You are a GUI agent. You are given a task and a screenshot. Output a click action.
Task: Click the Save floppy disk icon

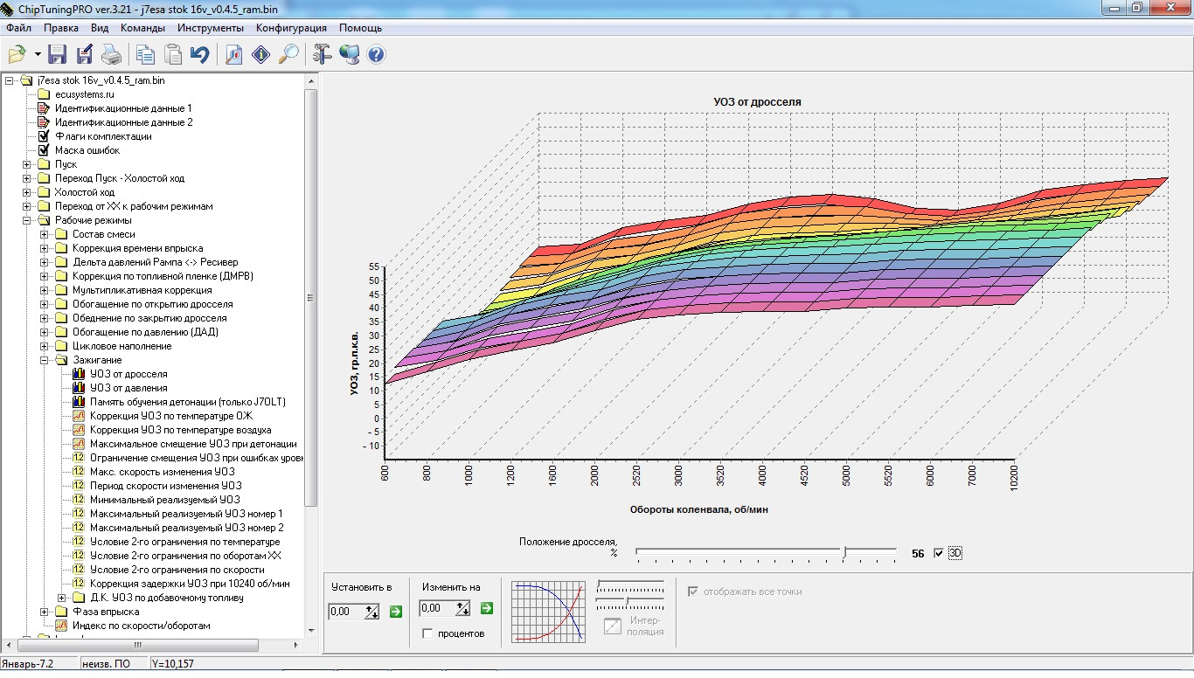(58, 55)
